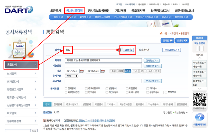The image size is (210, 132).
Task: Collapse detailed search with 상세검색닫기
Action: [x=172, y=50]
